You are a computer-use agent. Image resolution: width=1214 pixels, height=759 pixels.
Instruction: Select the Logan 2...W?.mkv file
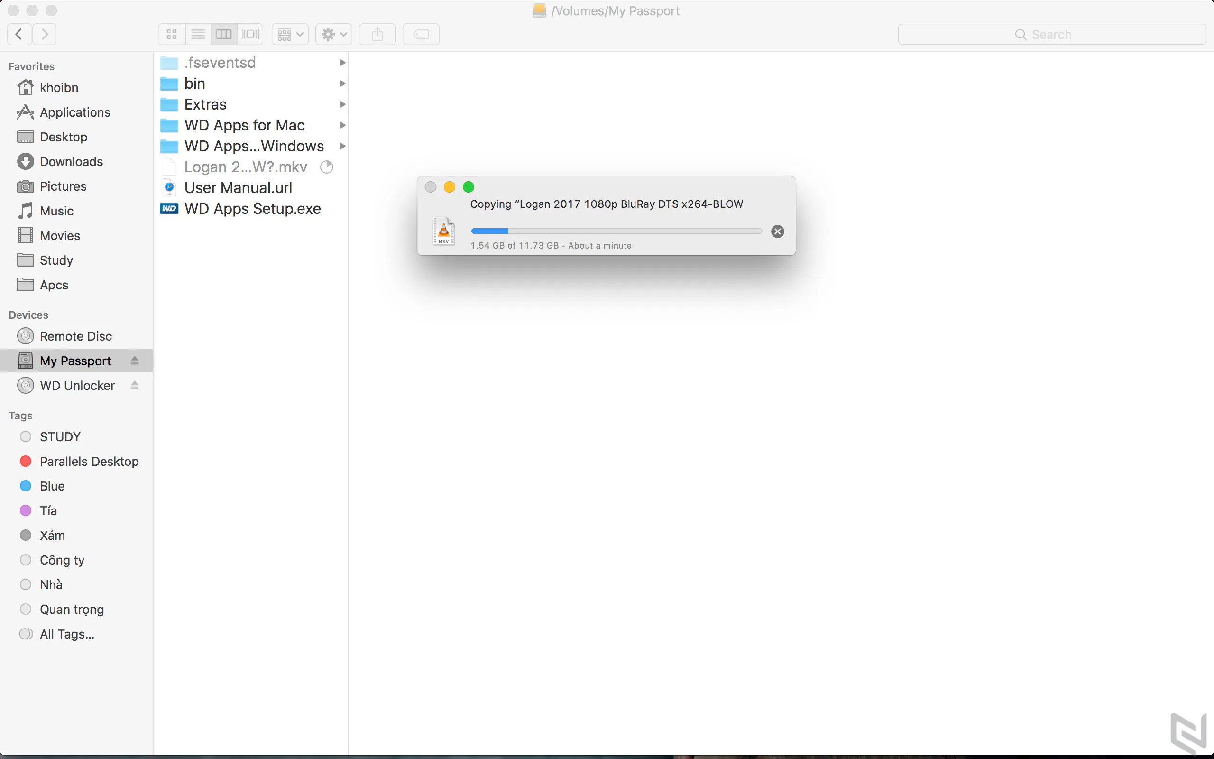tap(251, 167)
